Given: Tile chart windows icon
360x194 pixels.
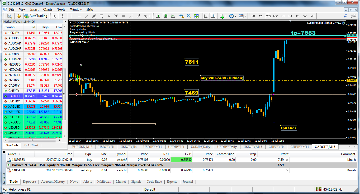Looking at the screenshot, I should pos(196,16).
